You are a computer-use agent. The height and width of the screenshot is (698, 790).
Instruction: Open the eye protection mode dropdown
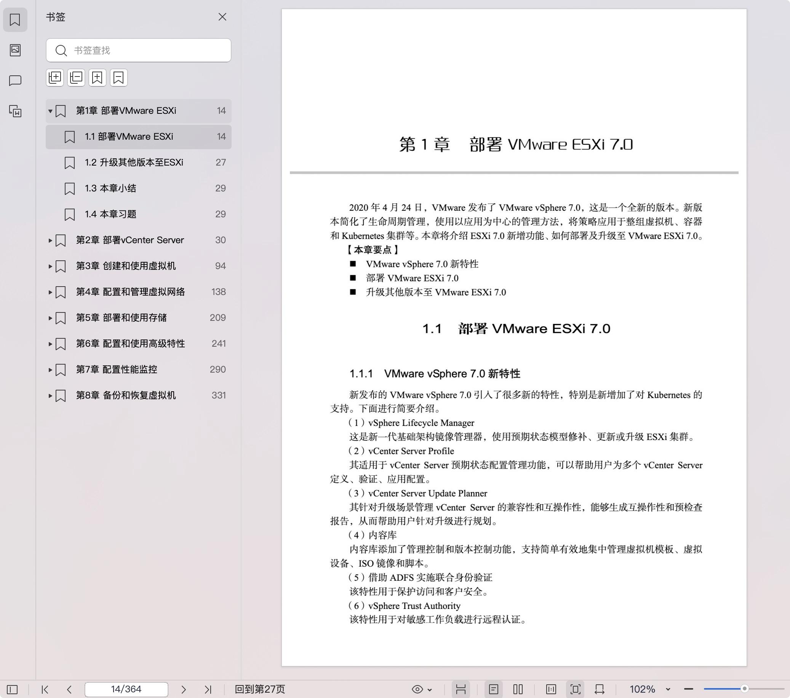point(422,689)
